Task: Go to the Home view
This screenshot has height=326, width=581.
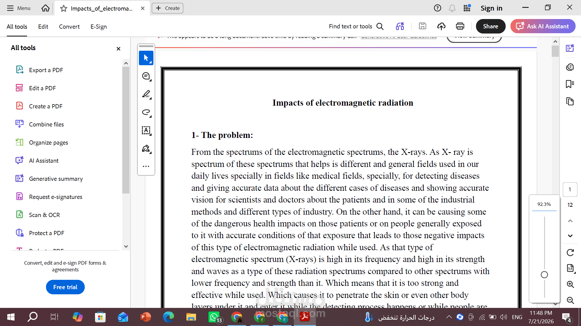Action: pyautogui.click(x=45, y=8)
